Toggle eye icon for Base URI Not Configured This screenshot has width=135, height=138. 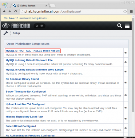tap(126, 128)
